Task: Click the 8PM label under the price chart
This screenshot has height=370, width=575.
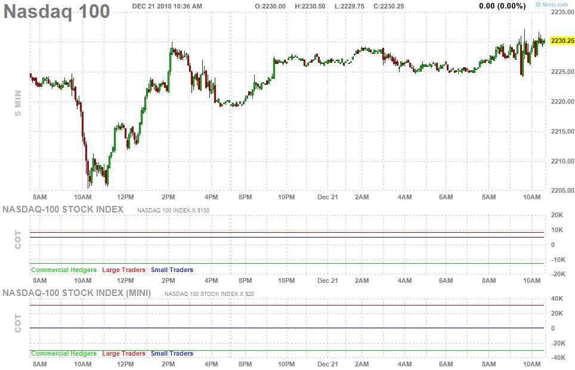Action: tap(245, 197)
